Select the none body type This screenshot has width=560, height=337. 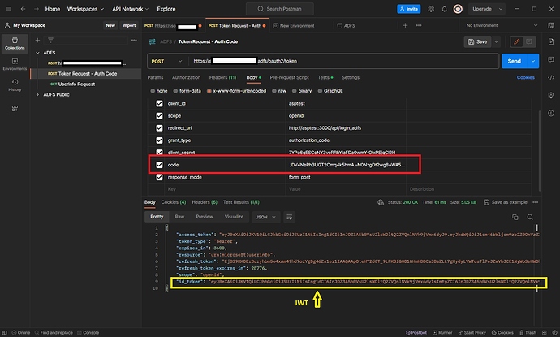(153, 91)
